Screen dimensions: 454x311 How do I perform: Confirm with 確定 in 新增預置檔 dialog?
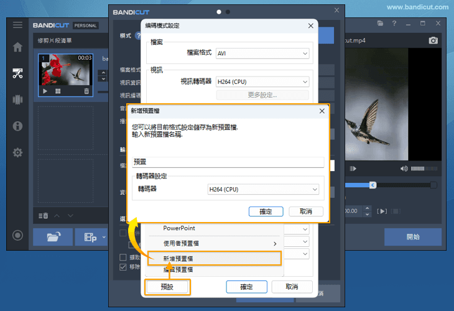[266, 211]
